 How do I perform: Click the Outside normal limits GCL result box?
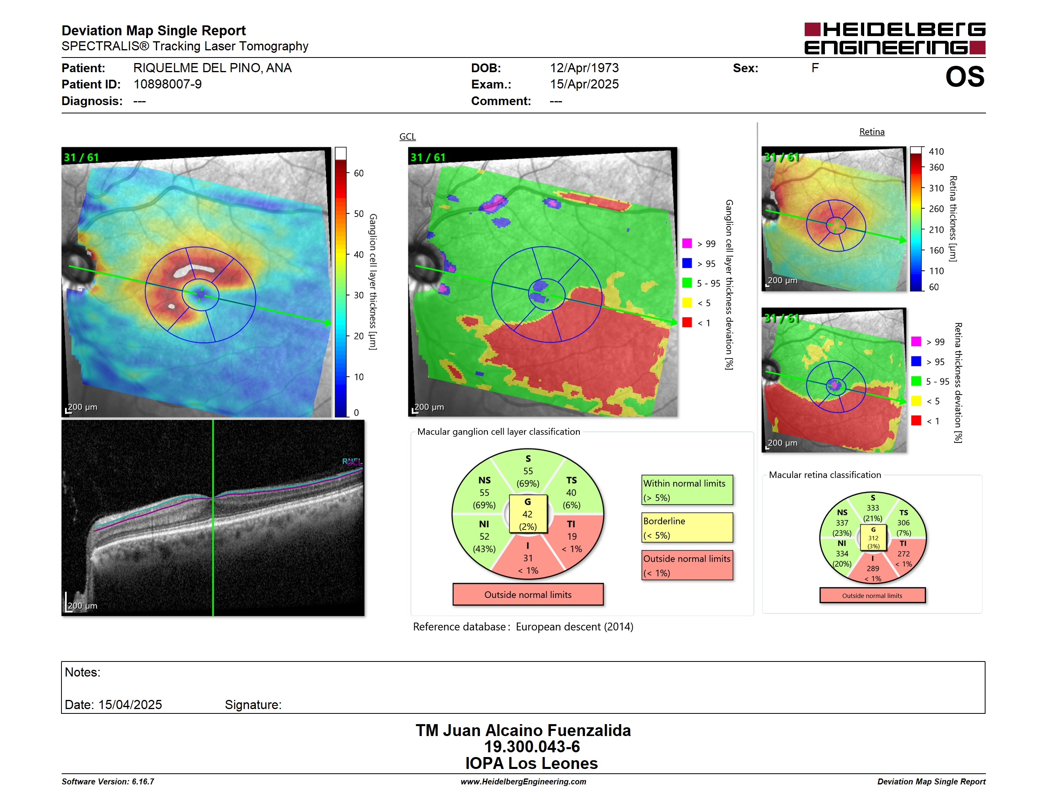(x=528, y=595)
